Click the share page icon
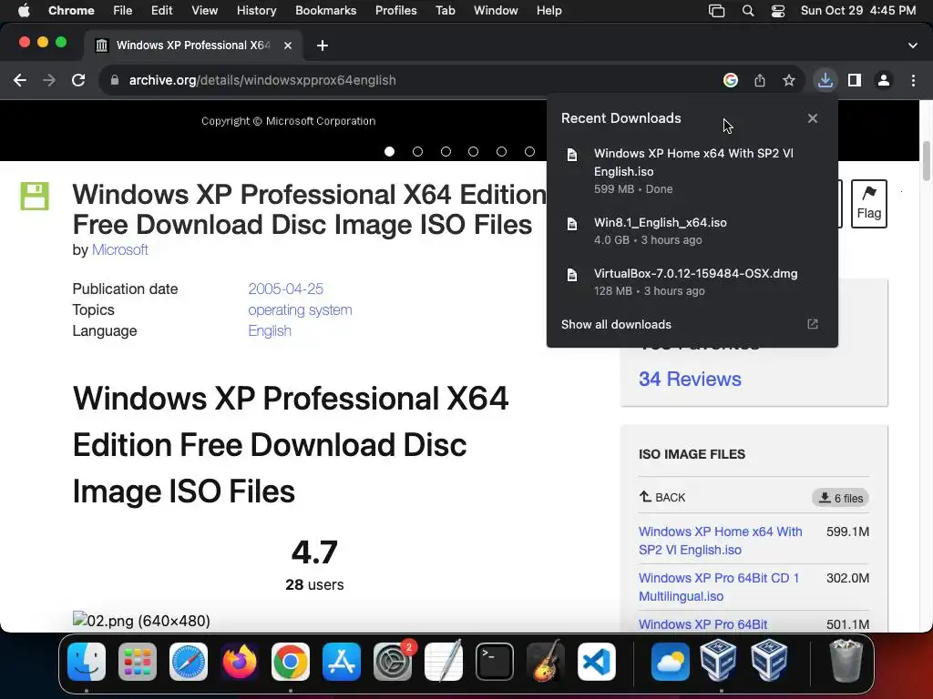Viewport: 933px width, 699px height. coord(760,80)
